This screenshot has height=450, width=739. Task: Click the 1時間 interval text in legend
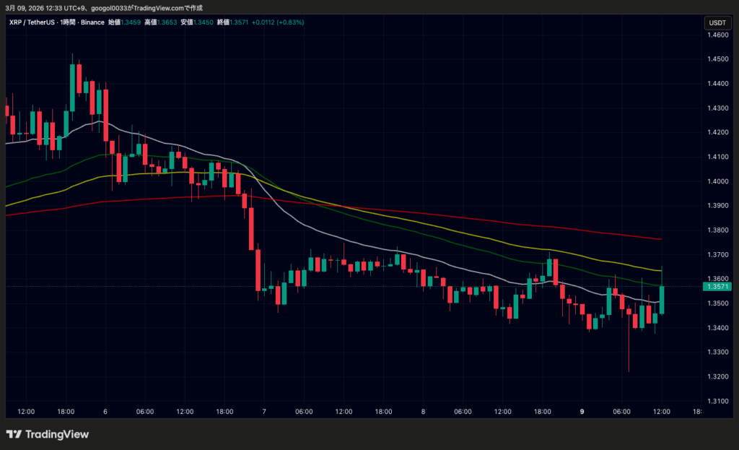68,22
